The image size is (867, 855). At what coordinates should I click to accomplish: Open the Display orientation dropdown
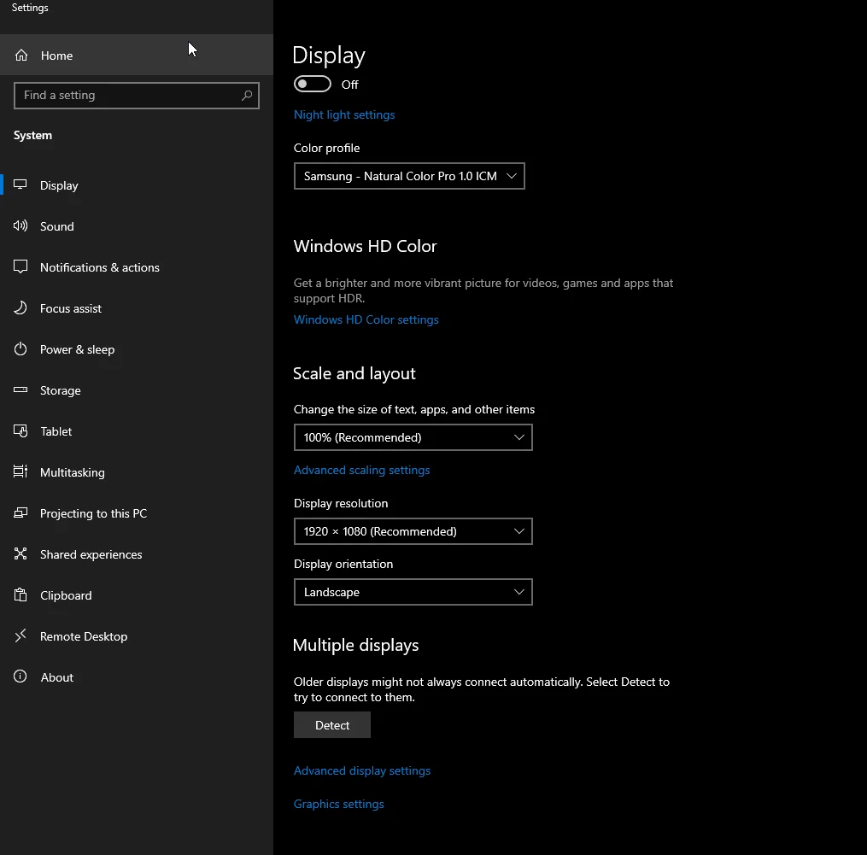[413, 592]
